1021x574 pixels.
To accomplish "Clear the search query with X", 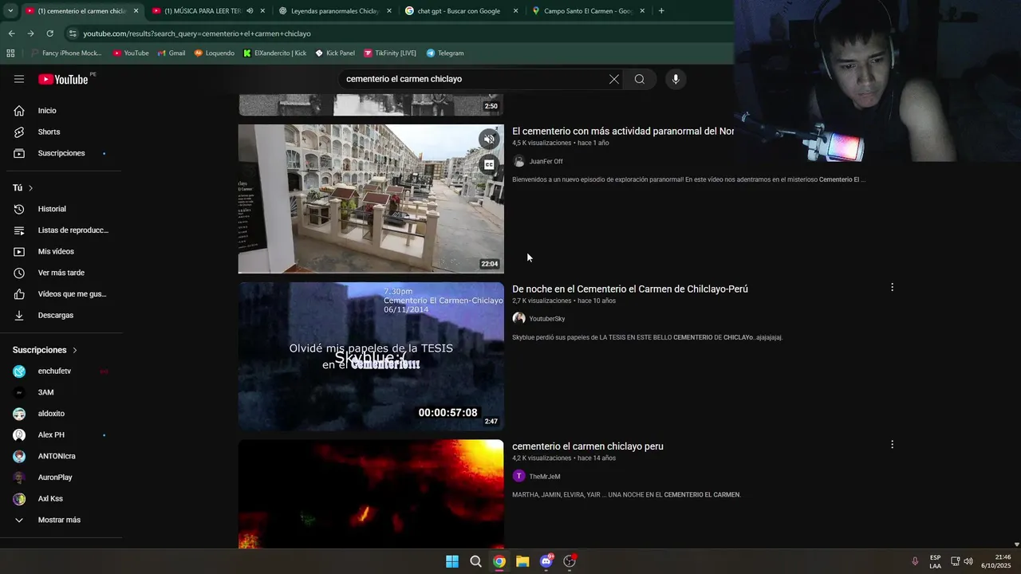I will 614,79.
